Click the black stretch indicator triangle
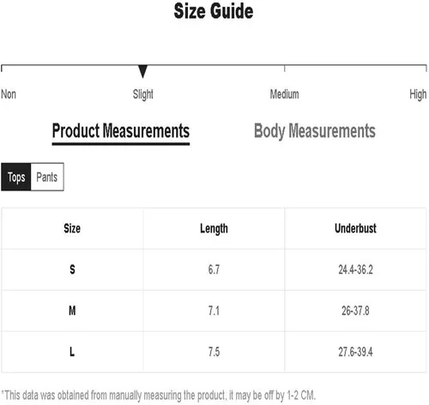The image size is (429, 405). click(x=142, y=71)
